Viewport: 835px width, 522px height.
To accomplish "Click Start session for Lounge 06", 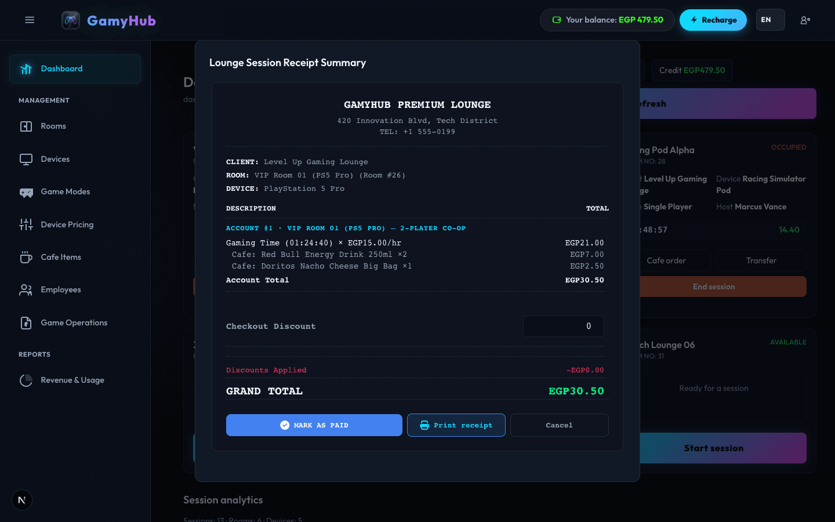I will pyautogui.click(x=723, y=448).
